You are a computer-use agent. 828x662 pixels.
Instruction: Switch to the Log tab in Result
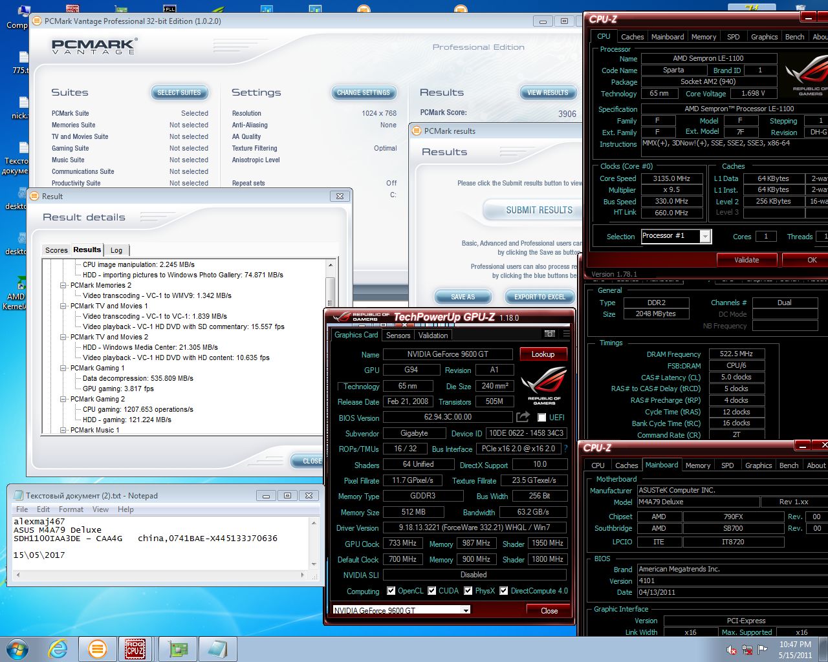click(x=116, y=250)
